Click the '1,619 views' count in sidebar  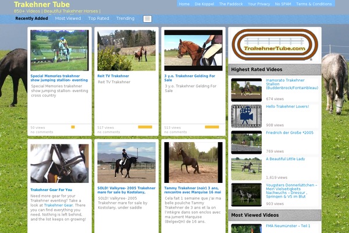tap(277, 178)
